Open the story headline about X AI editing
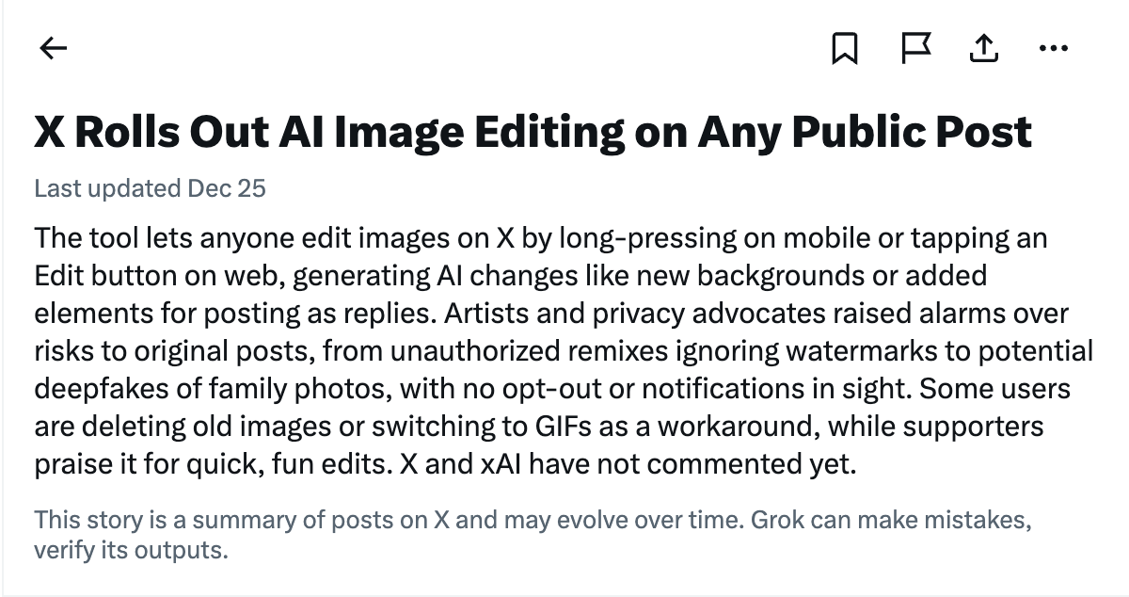Screen dimensions: 1129x597 point(533,131)
